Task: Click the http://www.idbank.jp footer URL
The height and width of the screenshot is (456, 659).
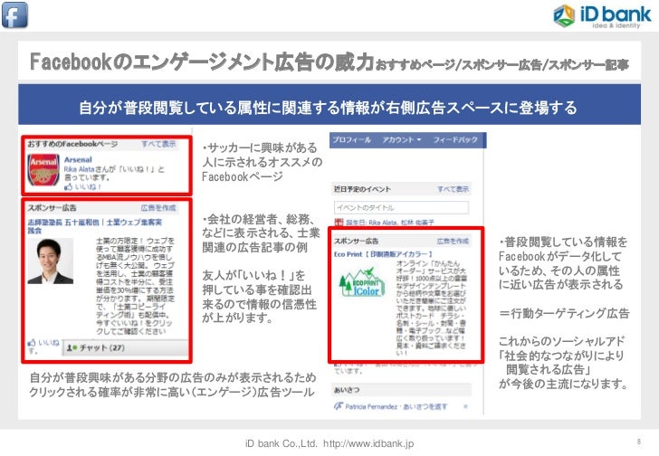Action: click(368, 443)
